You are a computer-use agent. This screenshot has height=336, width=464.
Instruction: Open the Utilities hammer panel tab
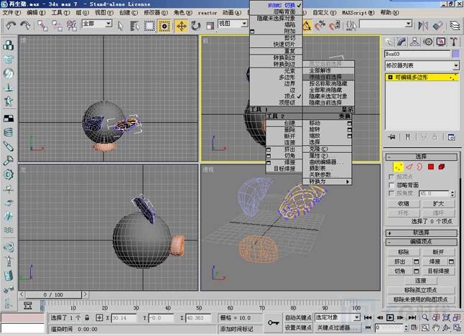point(454,42)
